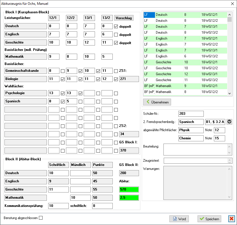The height and width of the screenshot is (225, 237).
Task: Click the red X cancel button beside Speichern
Action: click(x=232, y=218)
